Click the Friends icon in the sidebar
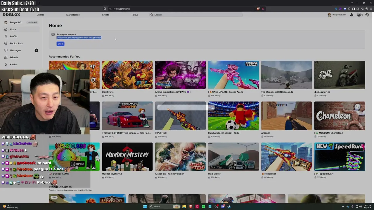The height and width of the screenshot is (210, 374). pos(6,57)
